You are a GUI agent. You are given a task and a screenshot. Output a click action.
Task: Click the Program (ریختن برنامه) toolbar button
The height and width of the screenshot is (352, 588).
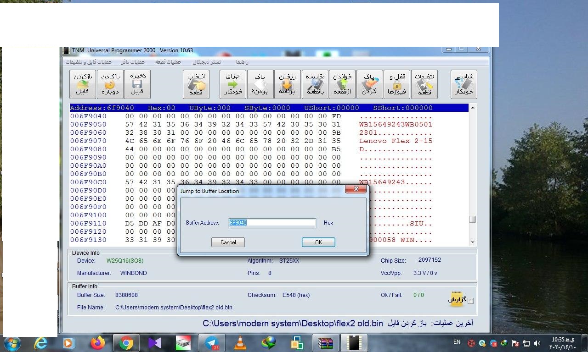tap(288, 84)
